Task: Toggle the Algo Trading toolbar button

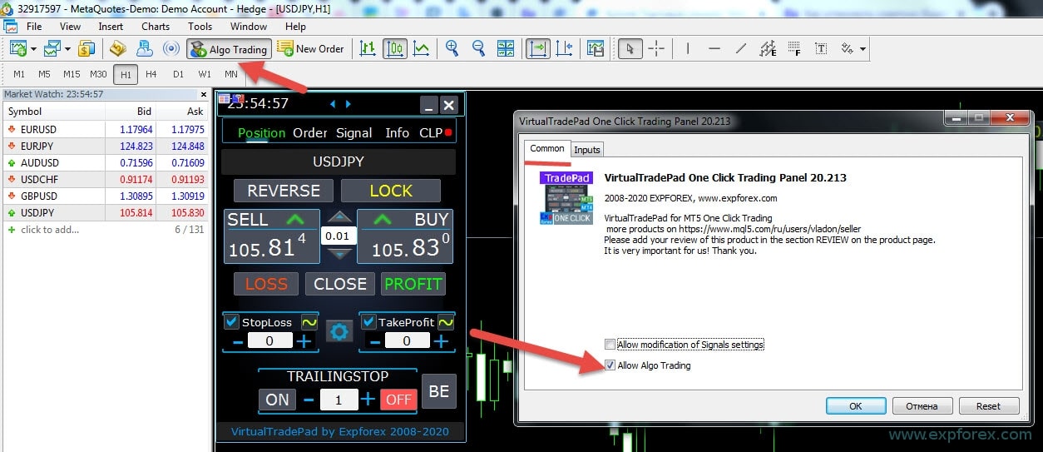Action: 229,49
